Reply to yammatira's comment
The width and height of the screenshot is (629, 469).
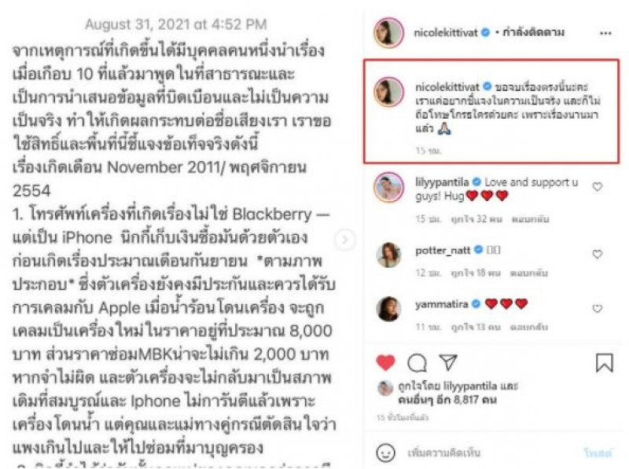coord(528,327)
